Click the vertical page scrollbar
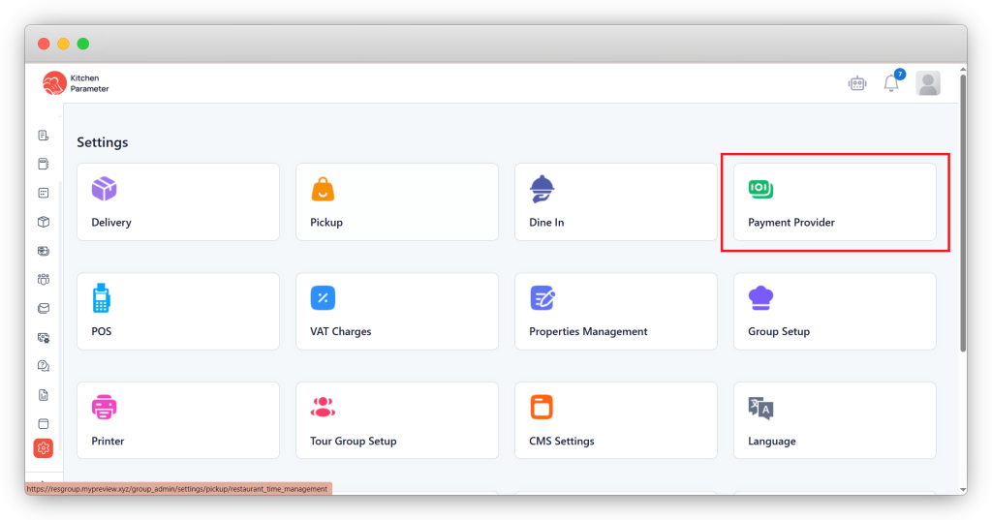Viewport: 992px width, 520px height. coord(961,213)
